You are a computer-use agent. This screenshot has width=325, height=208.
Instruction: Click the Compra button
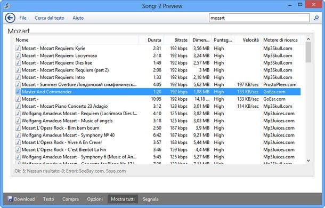[70, 199]
